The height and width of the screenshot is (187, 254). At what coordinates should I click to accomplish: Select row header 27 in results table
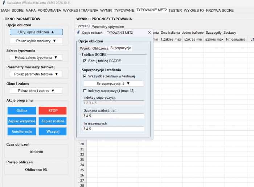(x=82, y=180)
